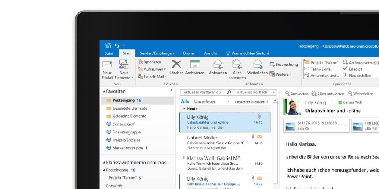The image size is (379, 189).
Task: Open the Aktuelles Postfach scope dropdown
Action: coord(276,92)
